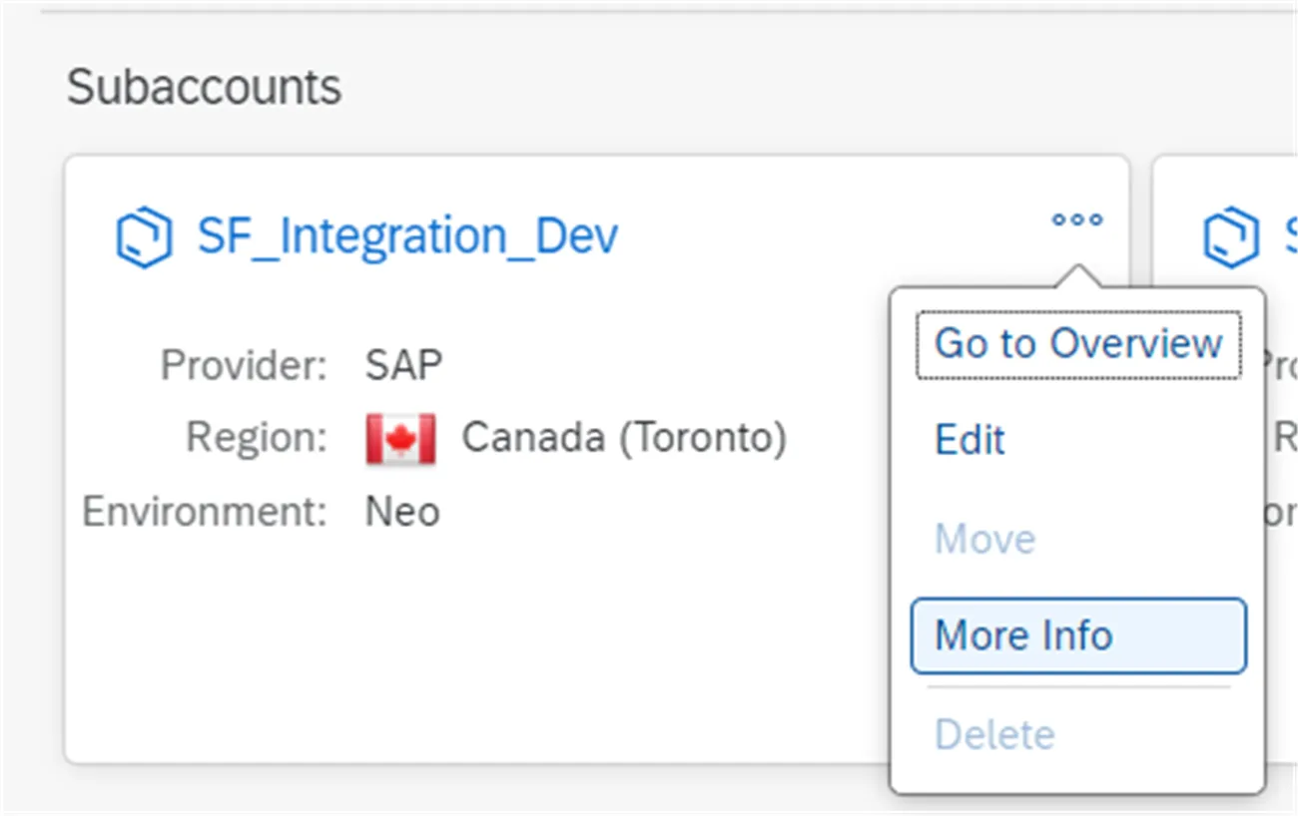Screen dimensions: 1298x816
Task: Click the Region: label
Action: click(257, 438)
